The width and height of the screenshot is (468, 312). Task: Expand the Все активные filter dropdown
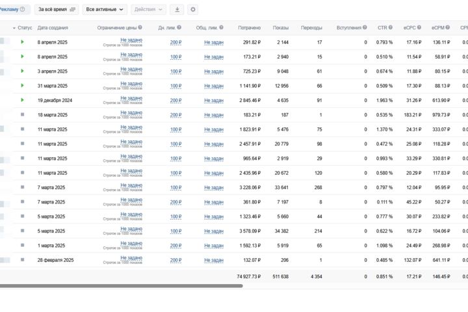pyautogui.click(x=105, y=10)
